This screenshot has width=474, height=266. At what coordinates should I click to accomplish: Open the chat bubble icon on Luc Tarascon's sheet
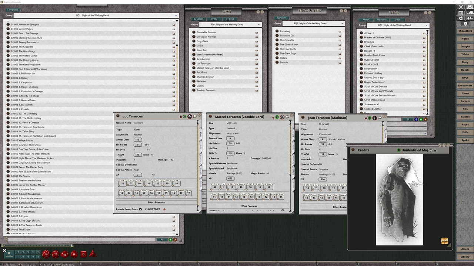(x=194, y=116)
